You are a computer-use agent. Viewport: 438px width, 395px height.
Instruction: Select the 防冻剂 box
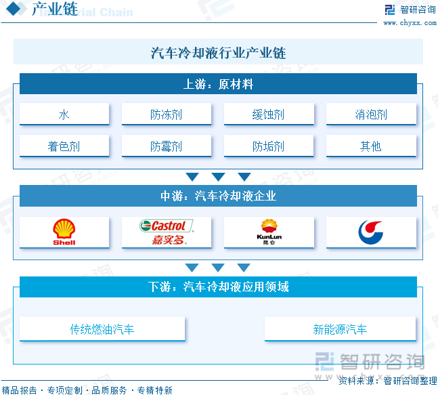[167, 114]
